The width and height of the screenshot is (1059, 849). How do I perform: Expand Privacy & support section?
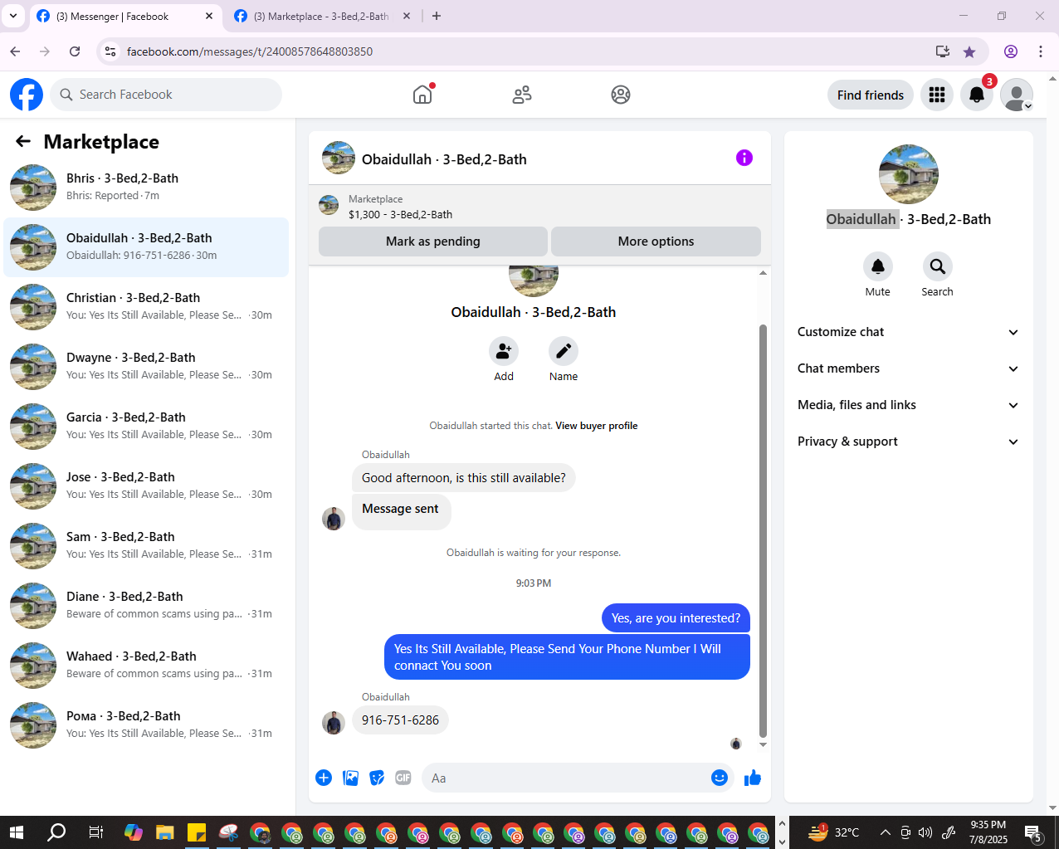click(x=909, y=442)
